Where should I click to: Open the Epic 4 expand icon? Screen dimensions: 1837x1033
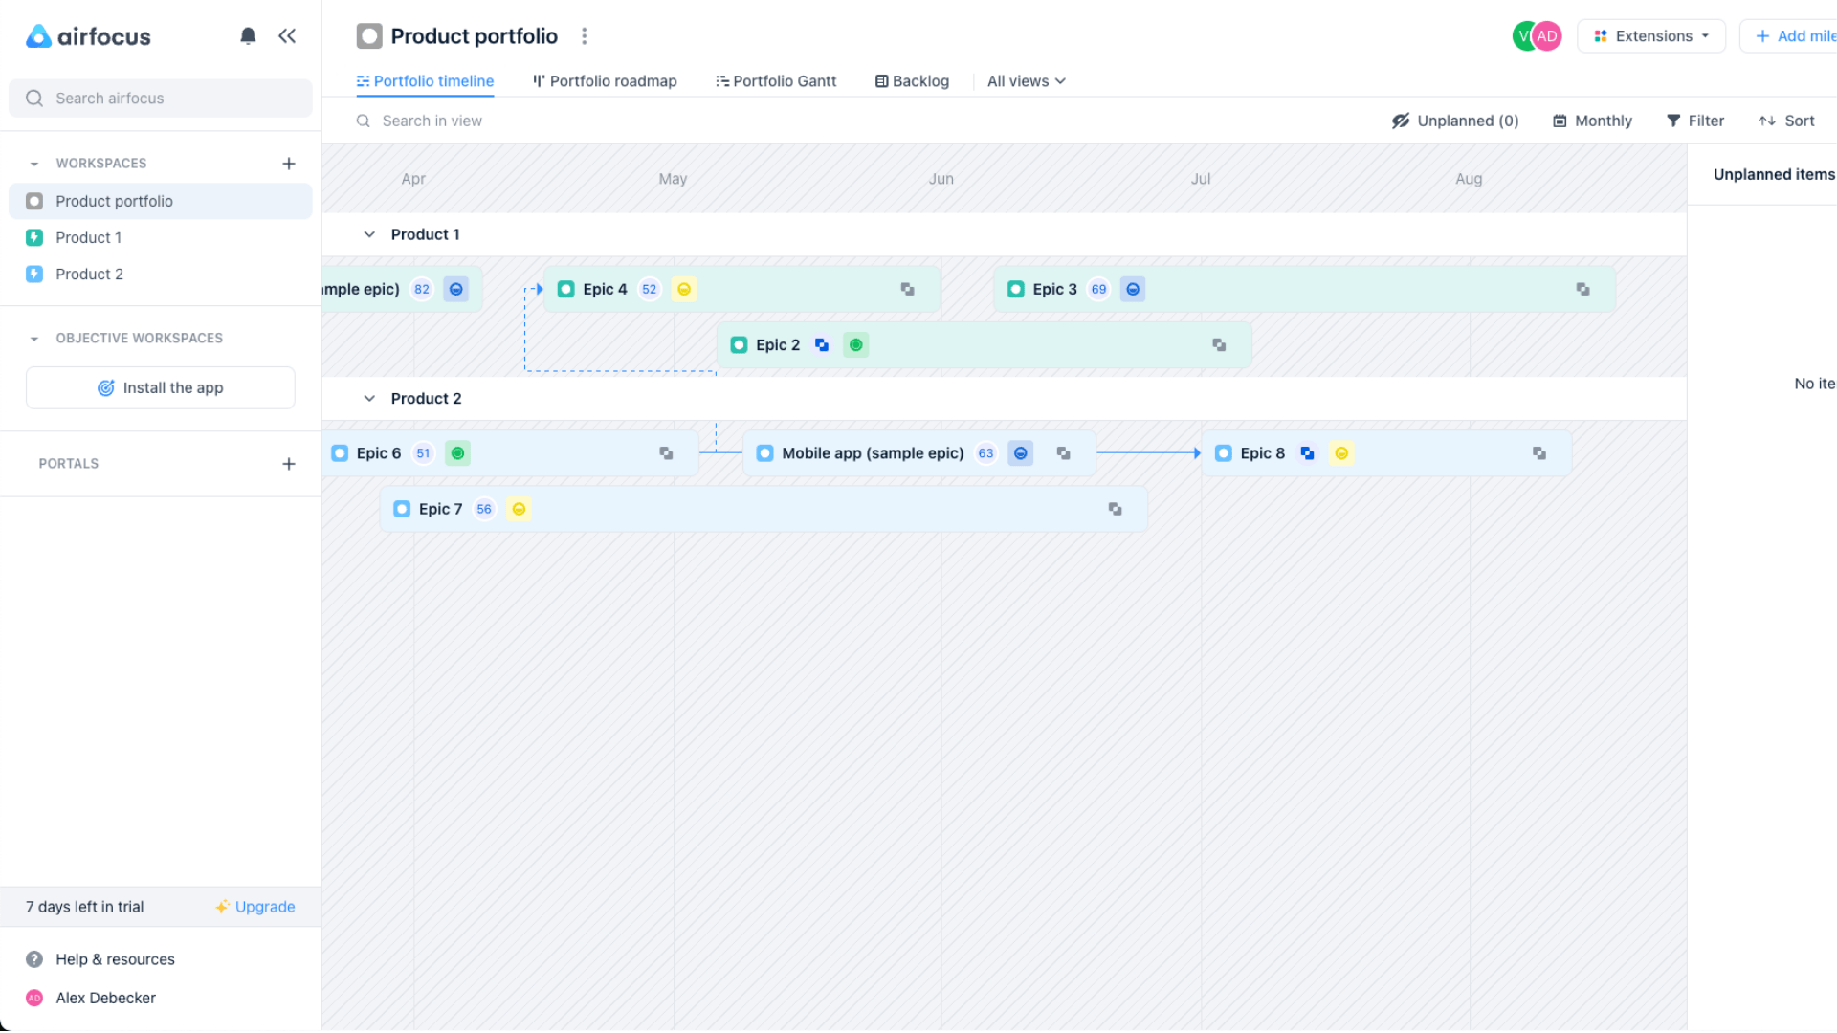pos(908,289)
